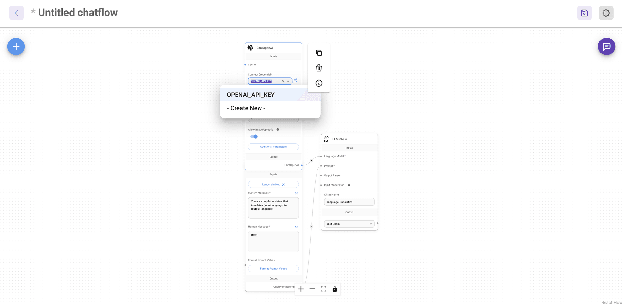
Task: Open Additional Parameters for ChatOpenAI
Action: click(273, 146)
